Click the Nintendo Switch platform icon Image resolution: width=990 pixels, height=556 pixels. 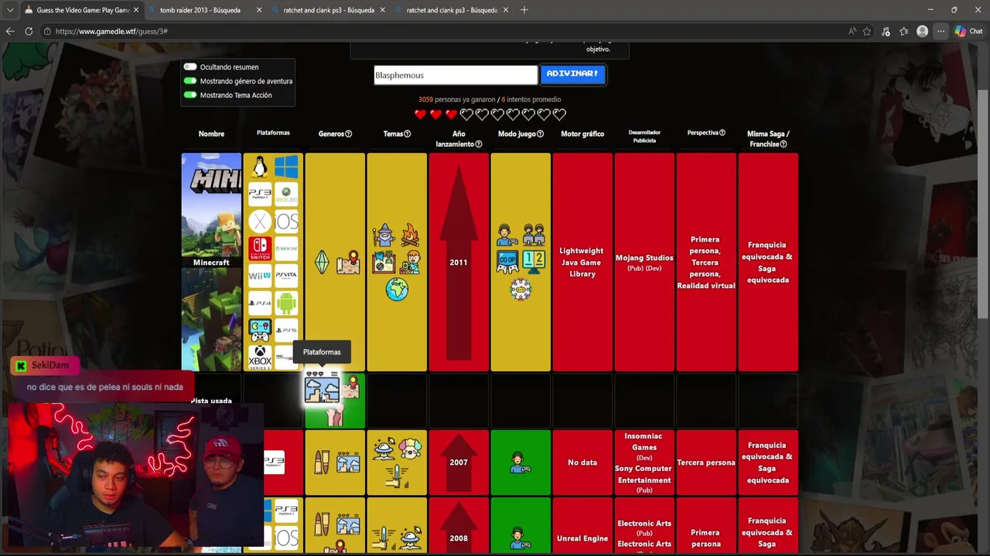tap(260, 249)
